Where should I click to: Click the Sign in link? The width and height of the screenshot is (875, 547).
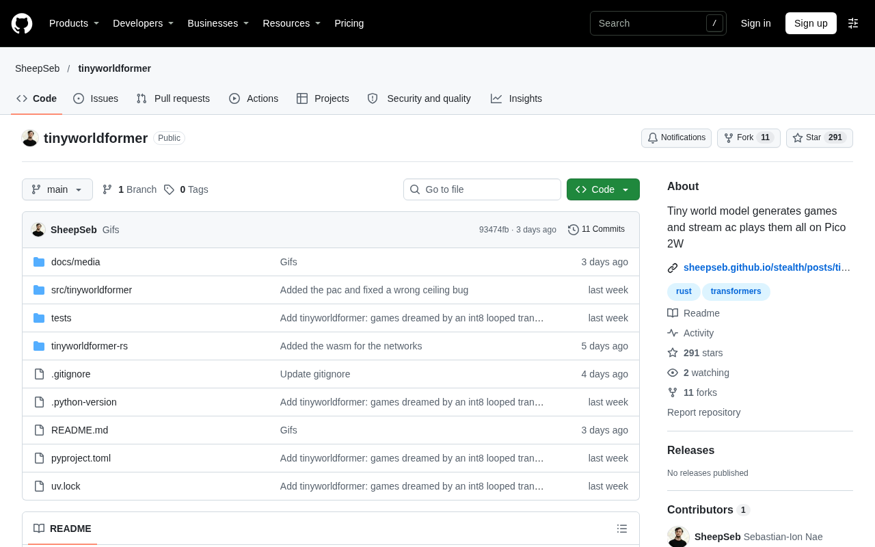pyautogui.click(x=755, y=23)
